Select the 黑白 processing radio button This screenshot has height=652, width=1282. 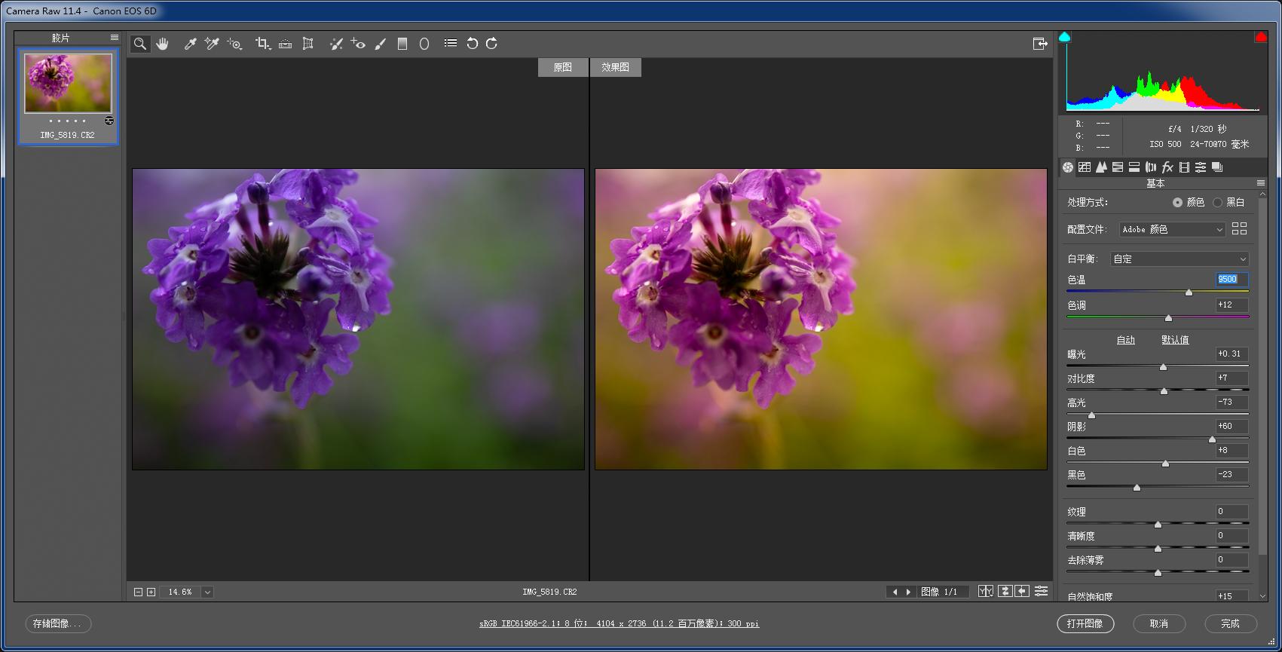(1217, 202)
